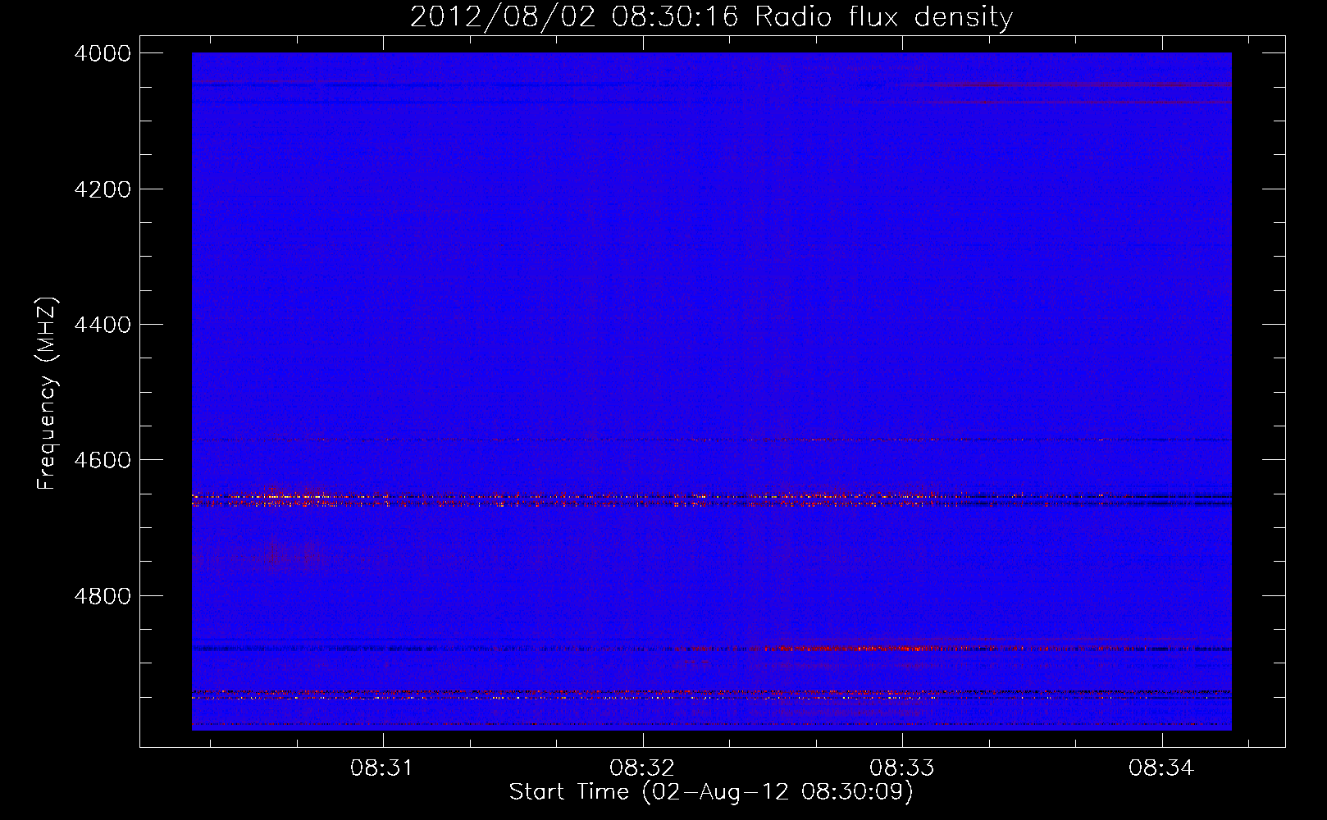Click the 4800 frequency tick label
The width and height of the screenshot is (1327, 820).
(103, 596)
